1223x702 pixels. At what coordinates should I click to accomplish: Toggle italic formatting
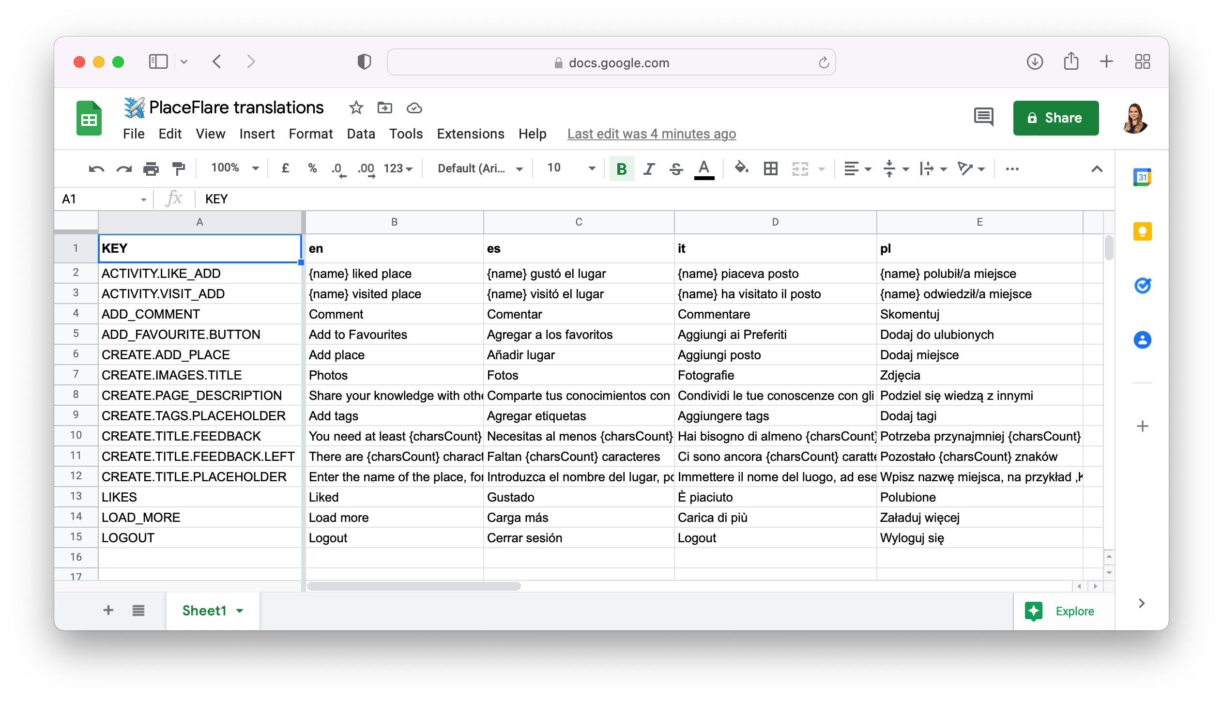(649, 168)
